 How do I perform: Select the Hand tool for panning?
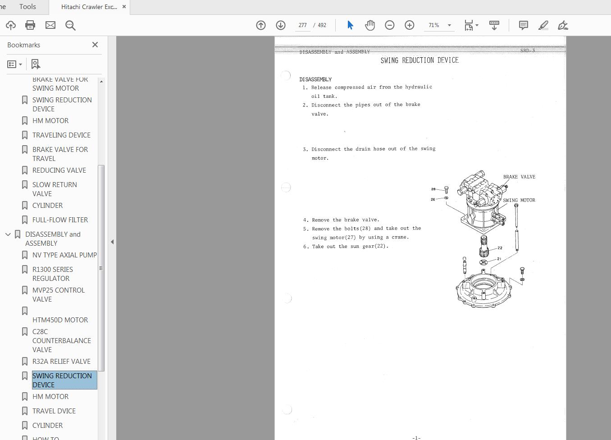click(370, 25)
